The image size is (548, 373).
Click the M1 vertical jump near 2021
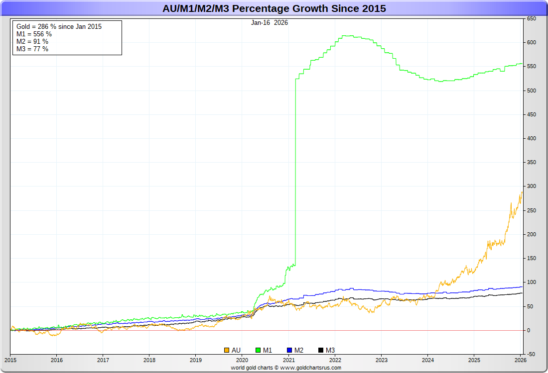click(295, 171)
